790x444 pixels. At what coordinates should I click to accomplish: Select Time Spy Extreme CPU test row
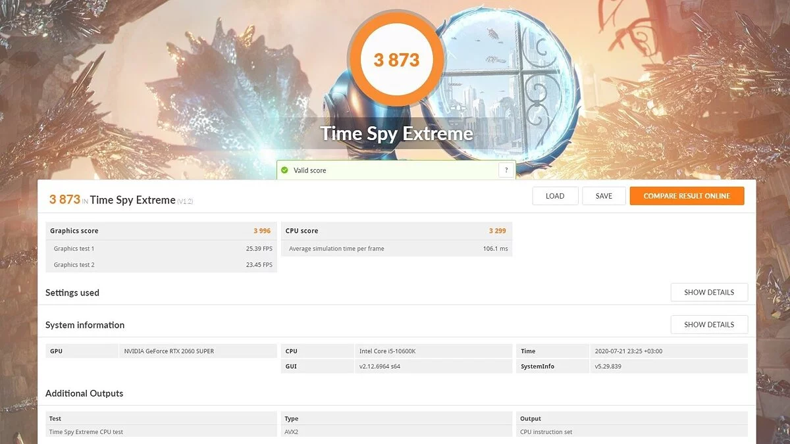(x=161, y=432)
